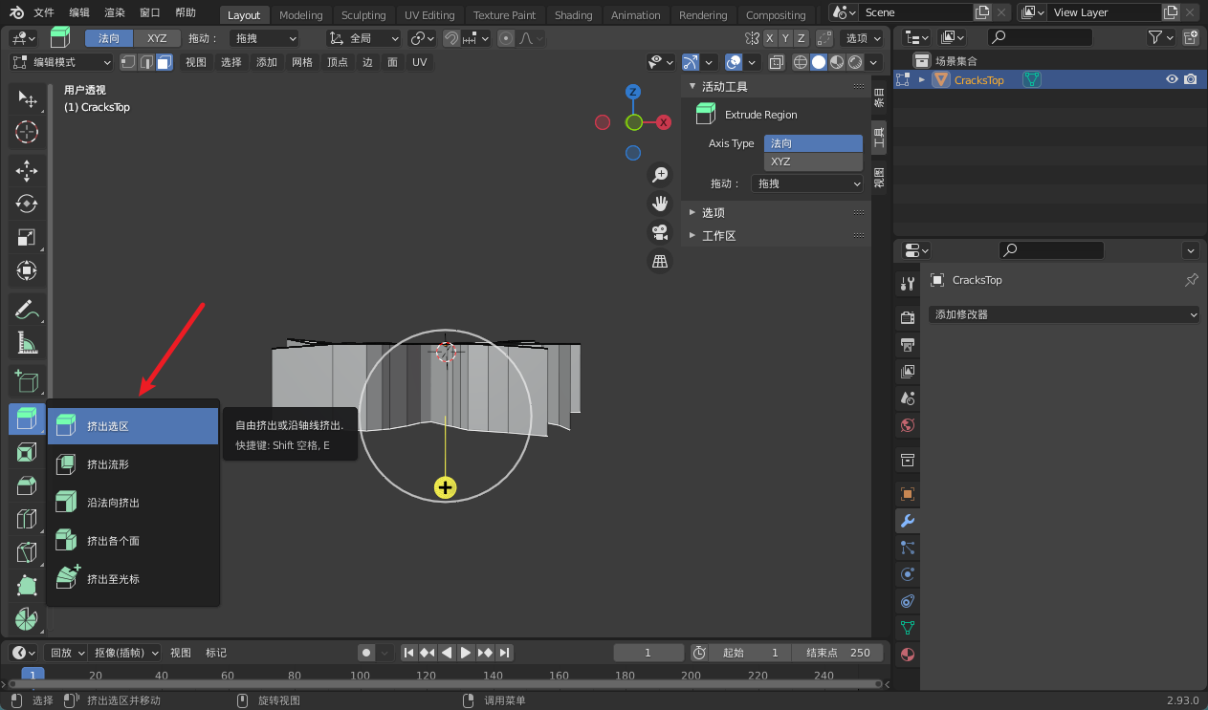Enable face select mode
This screenshot has width=1208, height=710.
[165, 62]
